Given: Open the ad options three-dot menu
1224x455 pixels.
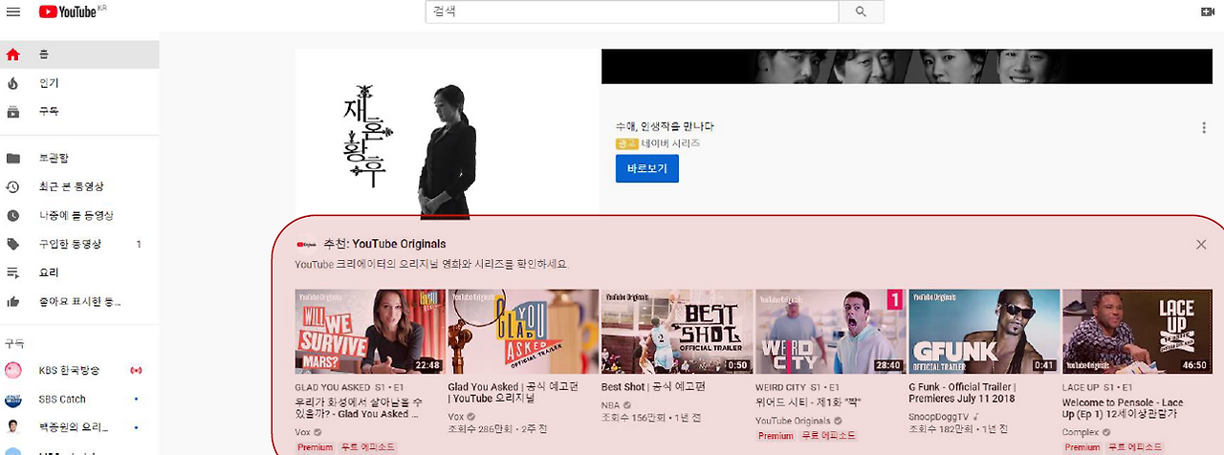Looking at the screenshot, I should pos(1204,128).
